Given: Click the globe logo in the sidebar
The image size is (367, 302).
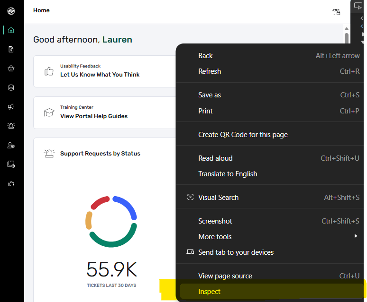Looking at the screenshot, I should (x=11, y=11).
